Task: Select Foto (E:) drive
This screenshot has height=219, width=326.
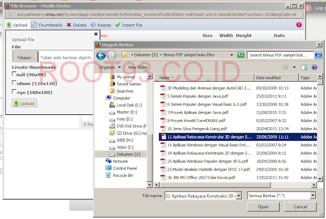Action: pos(121,119)
